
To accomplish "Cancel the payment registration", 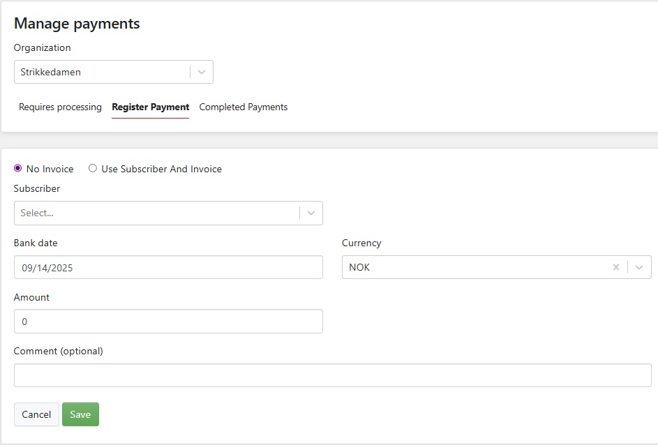I will (x=36, y=414).
